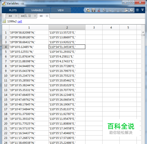The width and height of the screenshot is (147, 144).
Task: Click the vertical scrollbar up arrow
Action: click(143, 32)
